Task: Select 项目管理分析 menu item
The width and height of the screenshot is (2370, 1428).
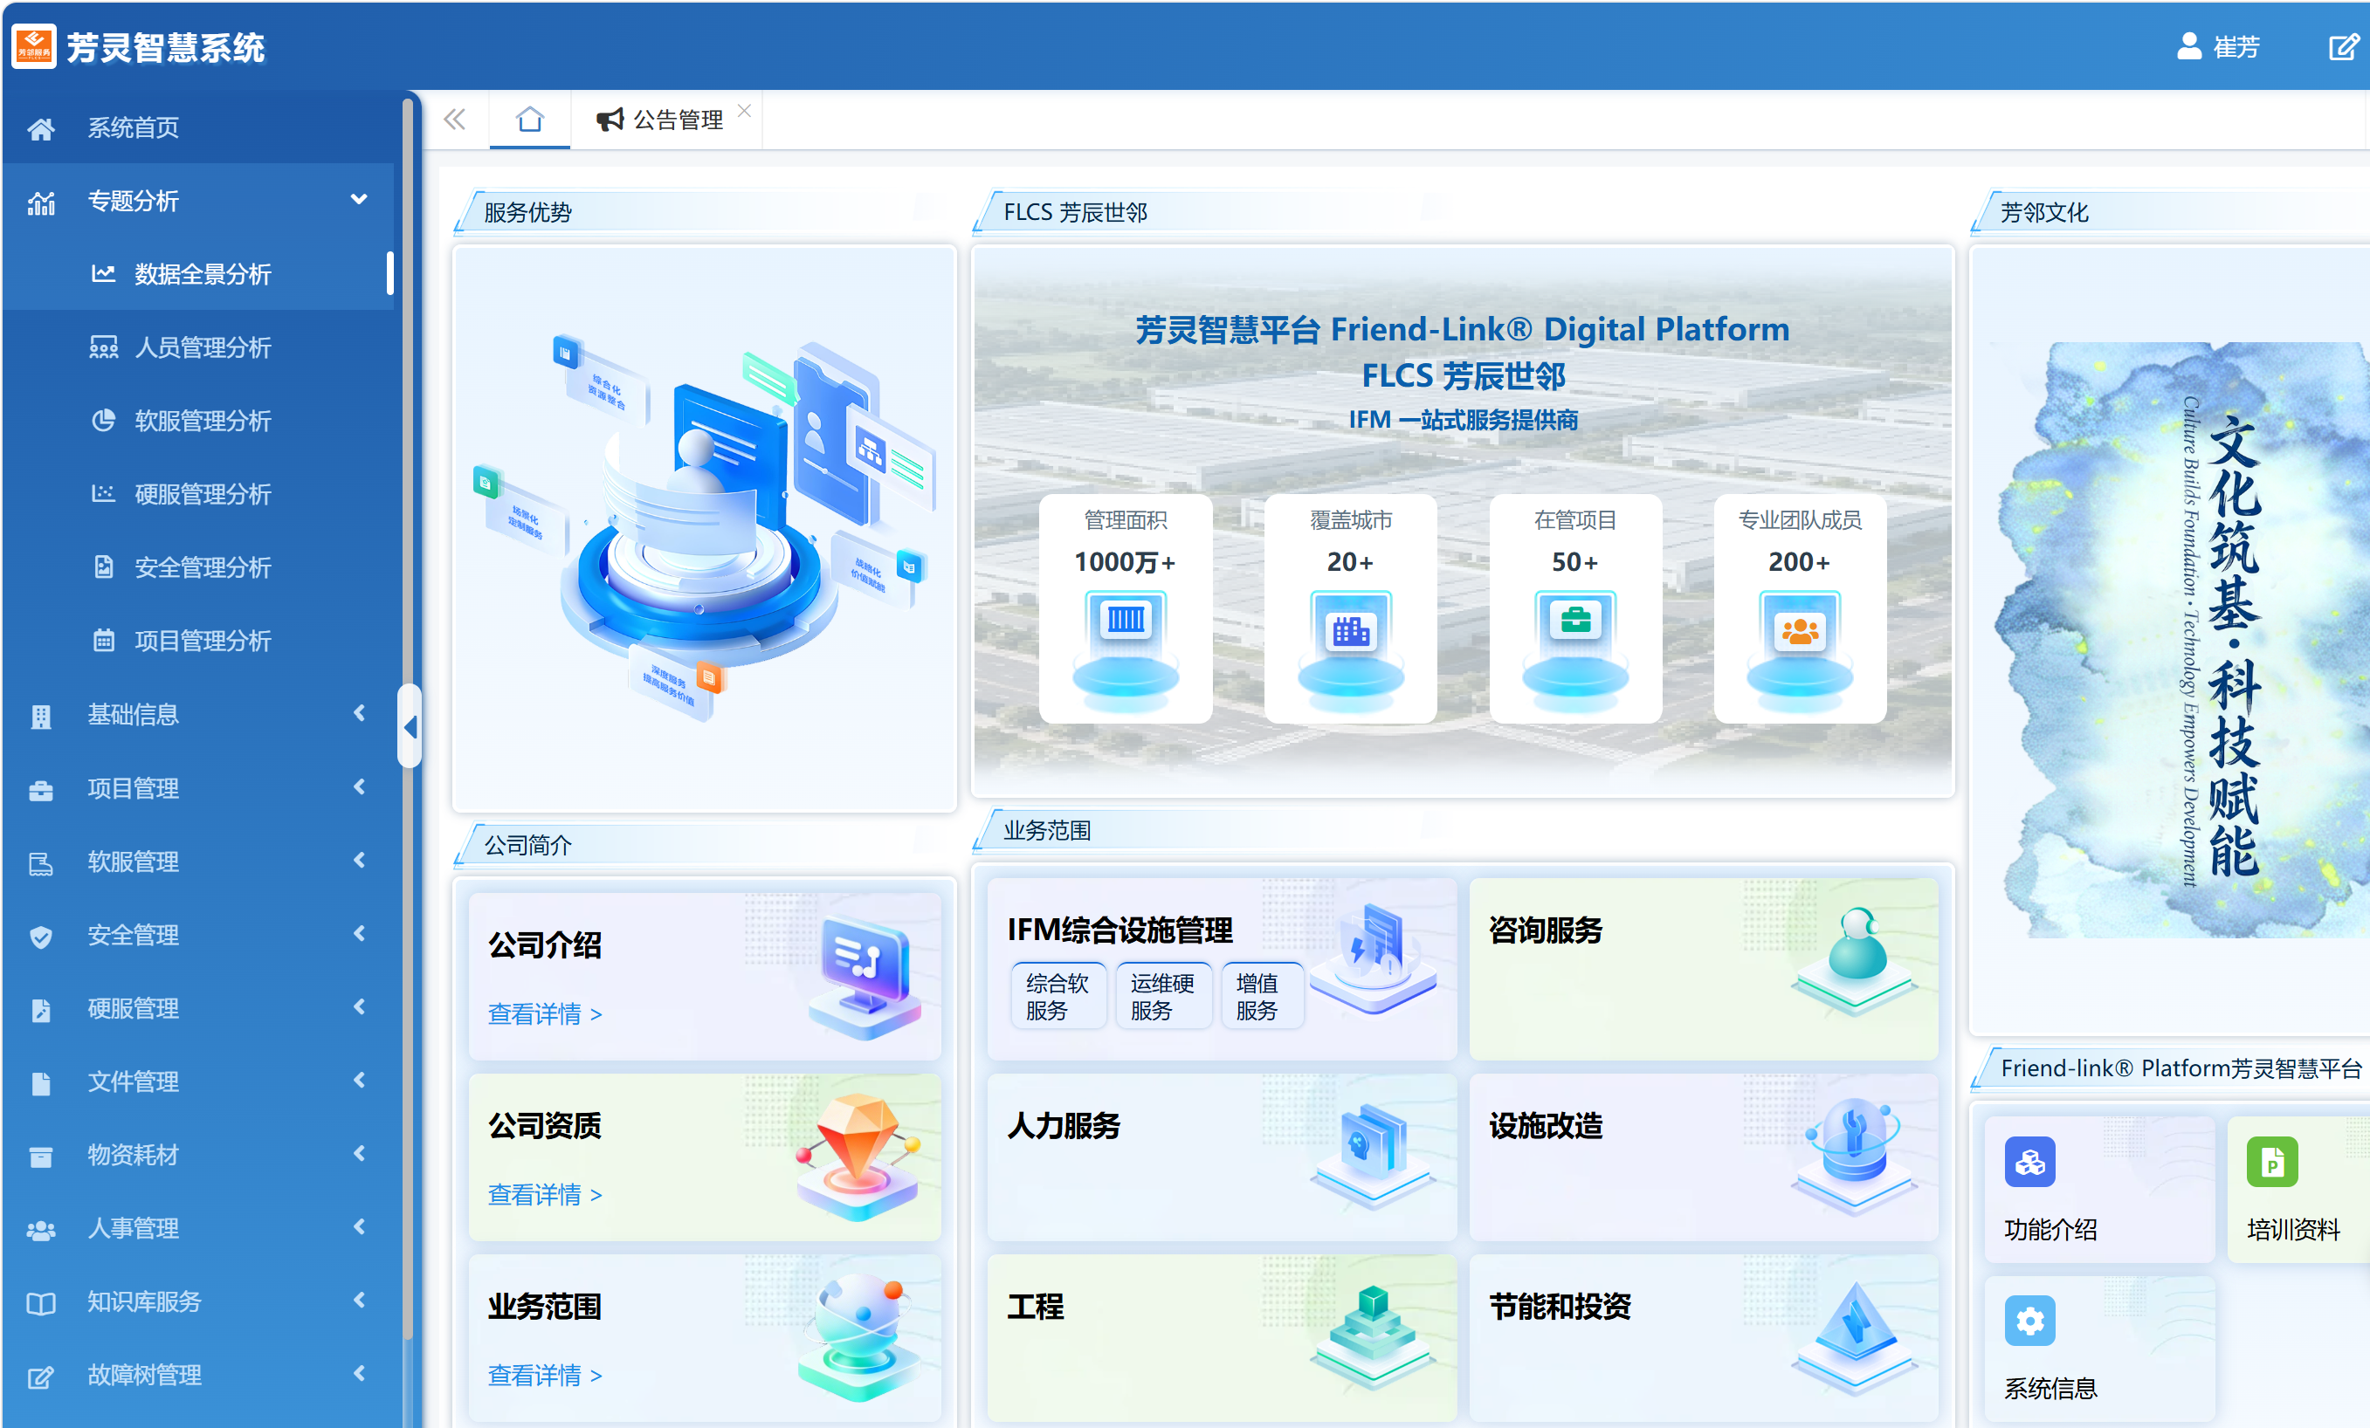Action: coord(200,641)
